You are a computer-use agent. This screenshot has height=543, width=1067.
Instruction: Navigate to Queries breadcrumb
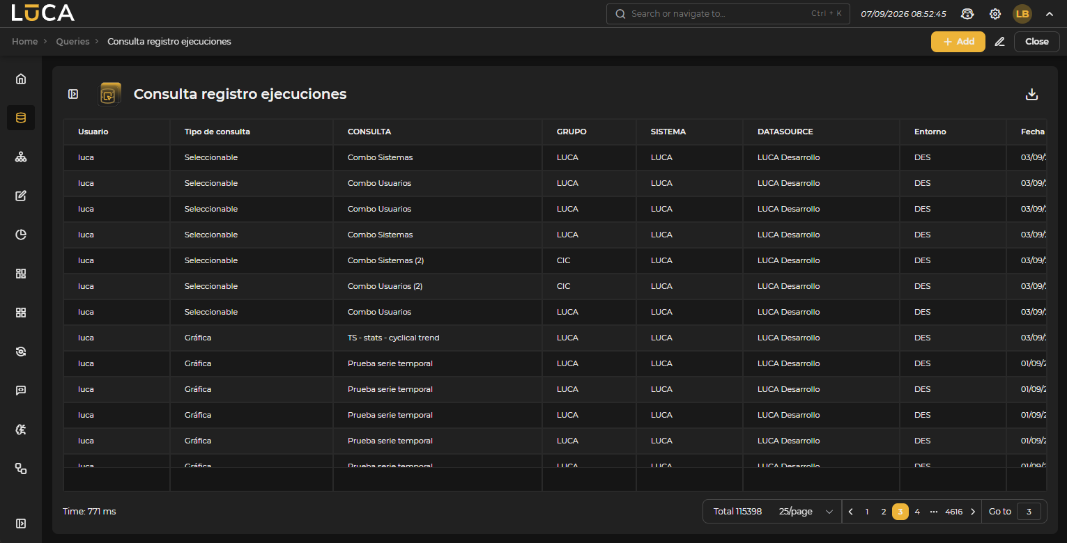(73, 42)
